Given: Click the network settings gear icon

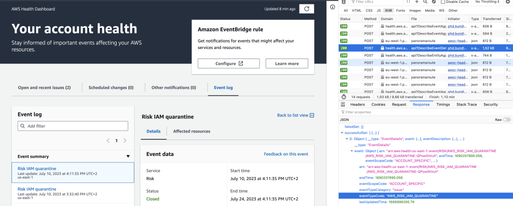Looking at the screenshot, I should pos(507,2).
